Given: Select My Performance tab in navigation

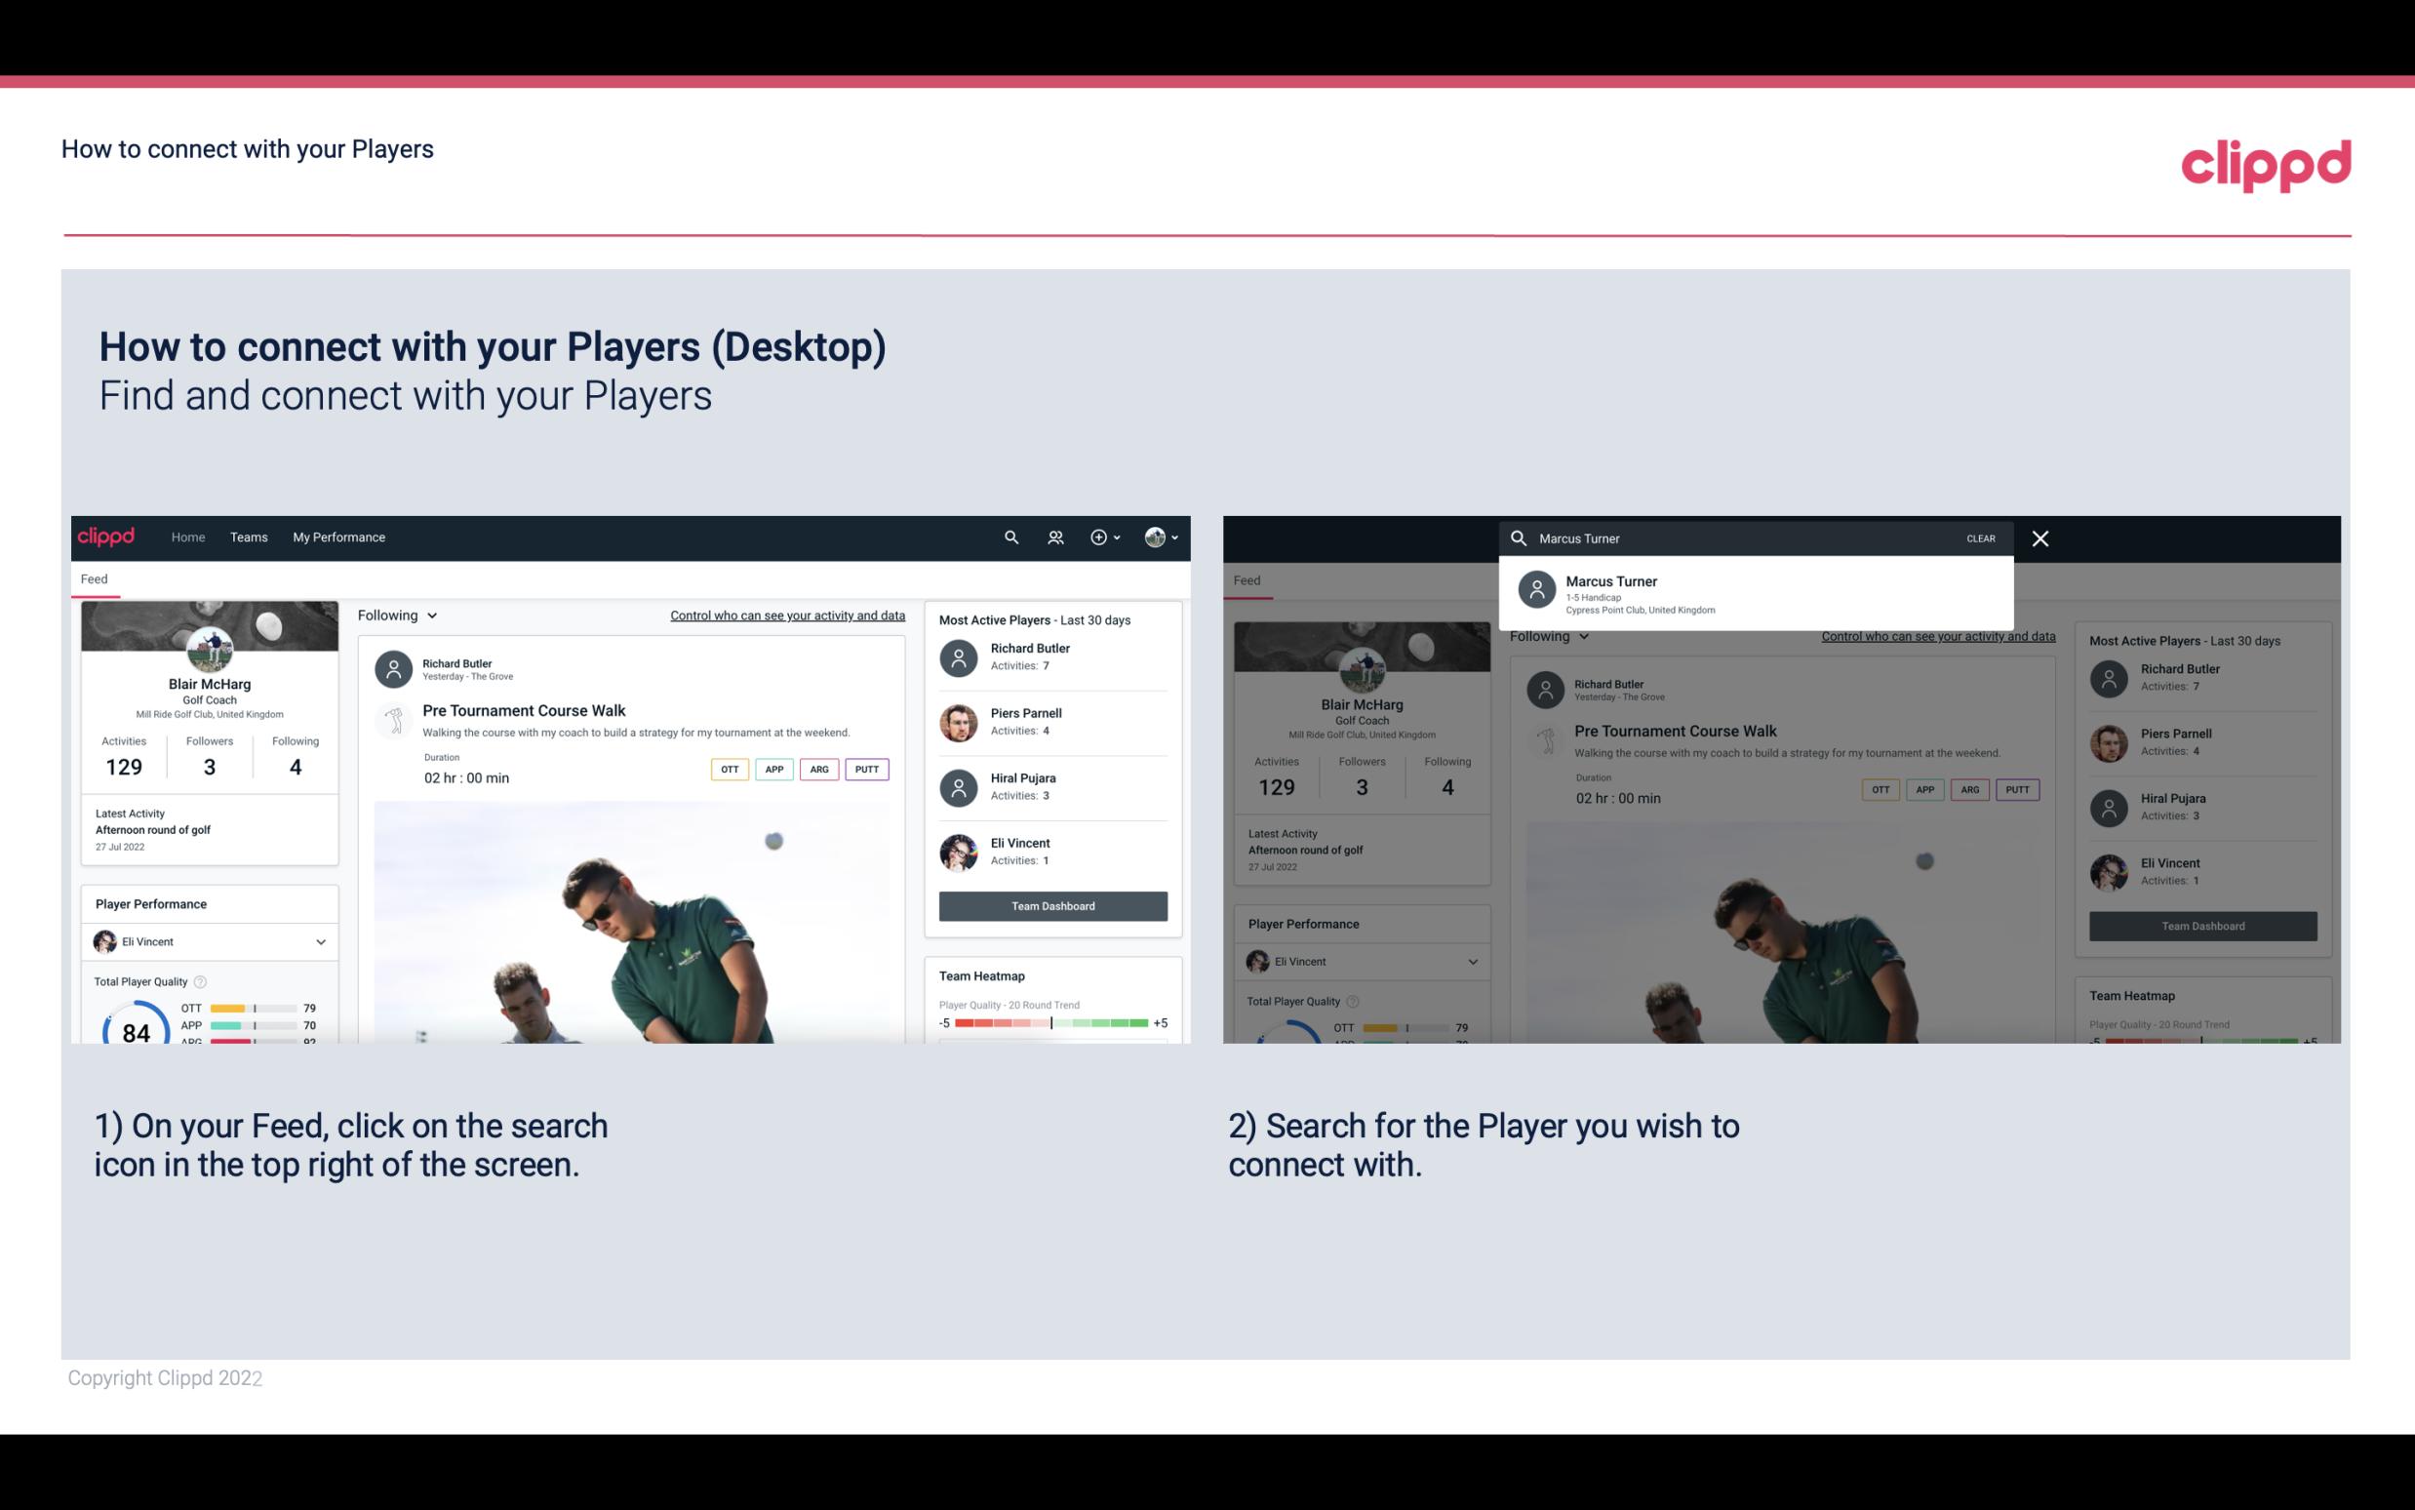Looking at the screenshot, I should point(339,537).
